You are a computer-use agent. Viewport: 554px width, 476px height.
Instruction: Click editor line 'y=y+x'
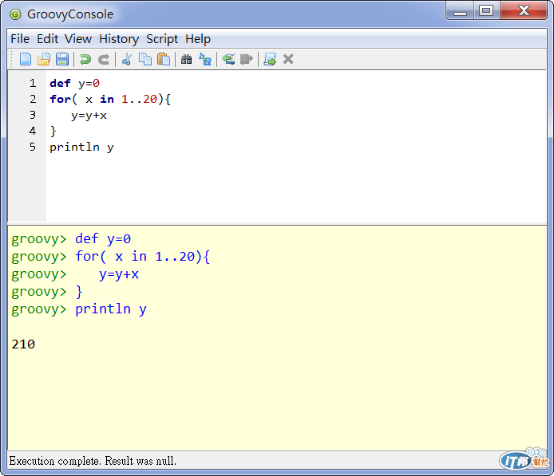click(89, 116)
